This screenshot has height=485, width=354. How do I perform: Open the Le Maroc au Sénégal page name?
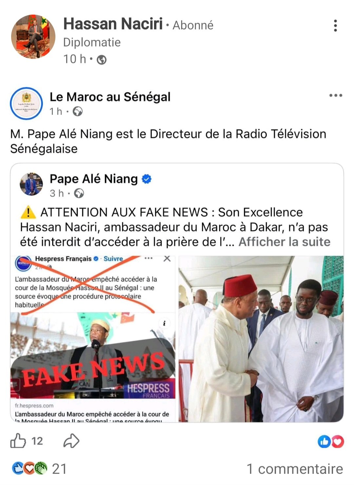110,97
